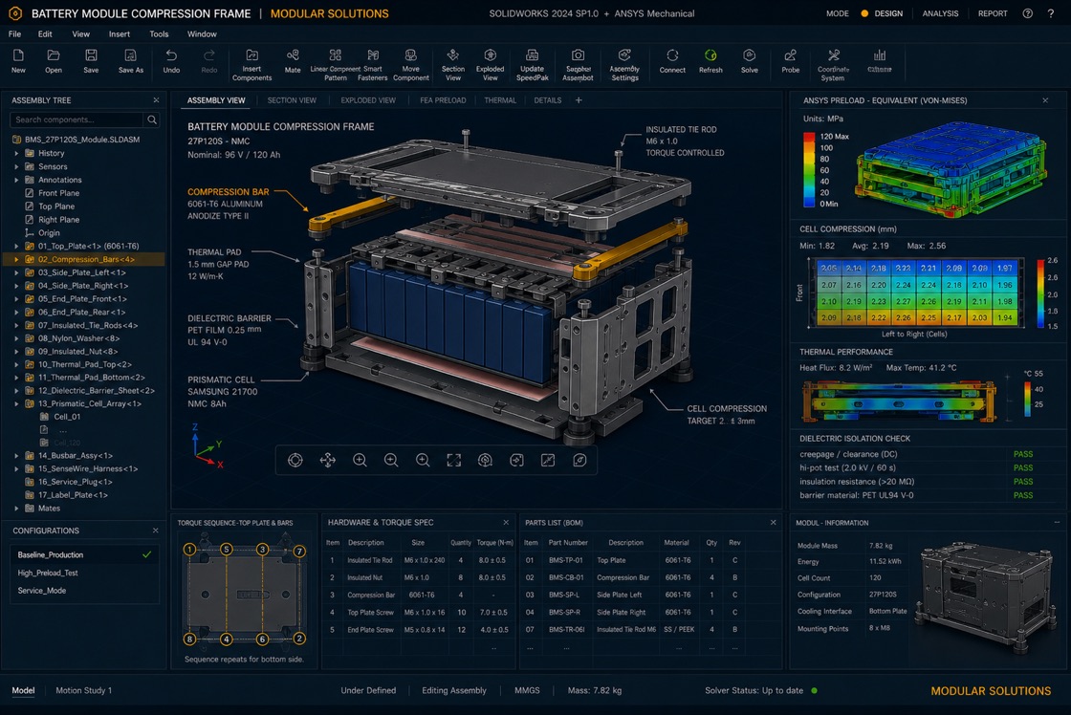
Task: Click the thermal temperature color scale
Action: click(1027, 399)
